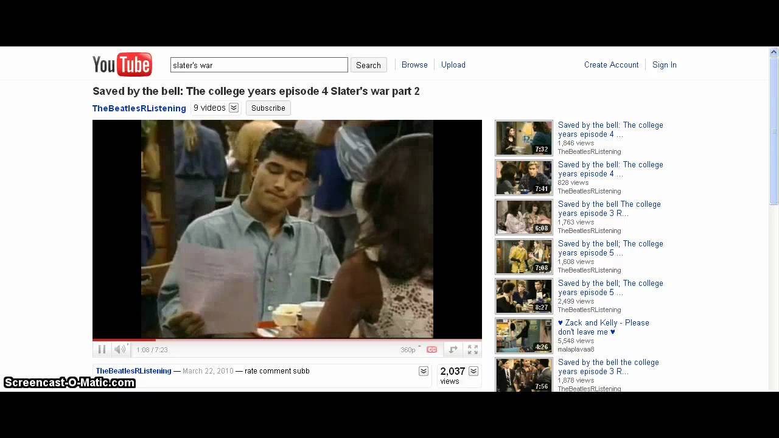
Task: Open episode 5 video title with 2,499 views
Action: [x=610, y=288]
